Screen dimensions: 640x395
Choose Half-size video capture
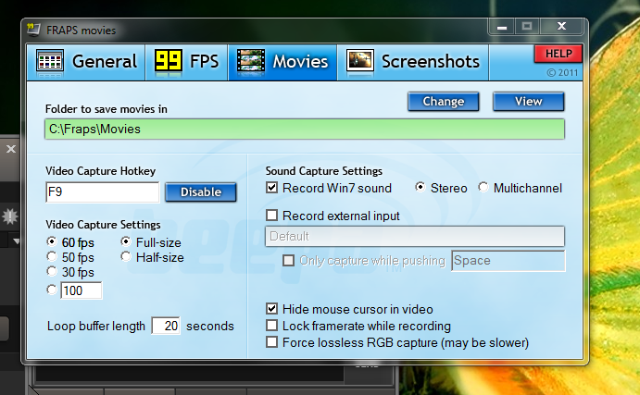point(126,256)
